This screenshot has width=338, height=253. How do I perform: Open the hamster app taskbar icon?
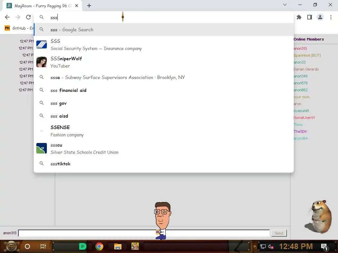point(135,246)
